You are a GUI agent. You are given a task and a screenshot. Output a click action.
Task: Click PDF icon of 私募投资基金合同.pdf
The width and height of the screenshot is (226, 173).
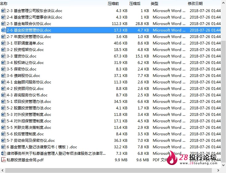click(x=3, y=160)
